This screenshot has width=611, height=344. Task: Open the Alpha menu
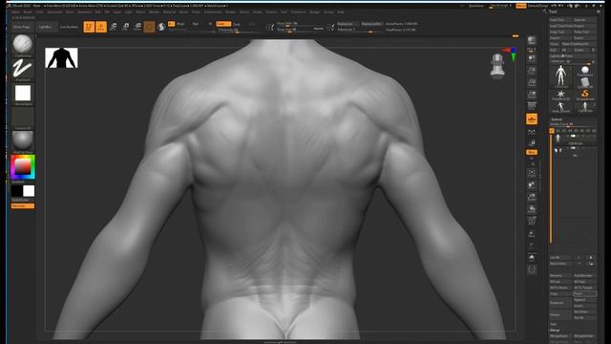pyautogui.click(x=15, y=12)
